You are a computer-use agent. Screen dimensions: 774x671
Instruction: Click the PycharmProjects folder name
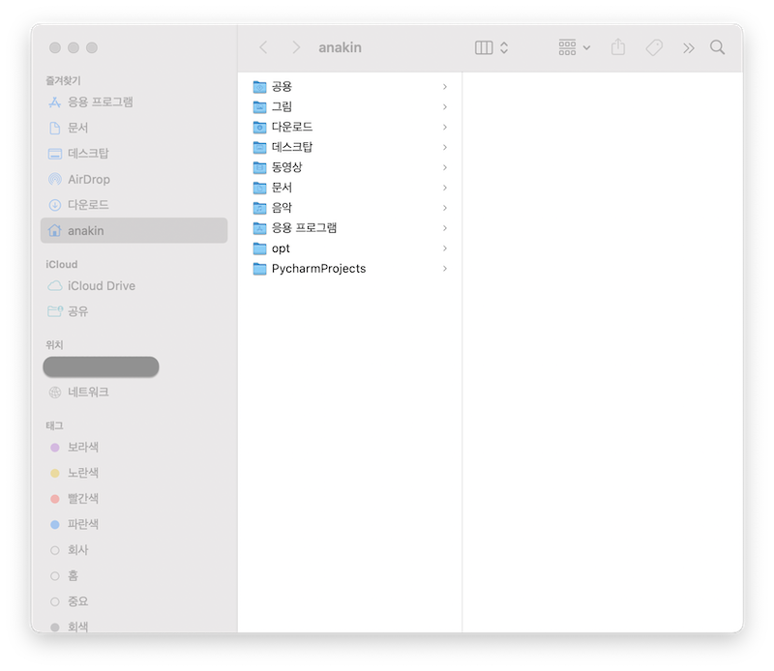click(319, 269)
